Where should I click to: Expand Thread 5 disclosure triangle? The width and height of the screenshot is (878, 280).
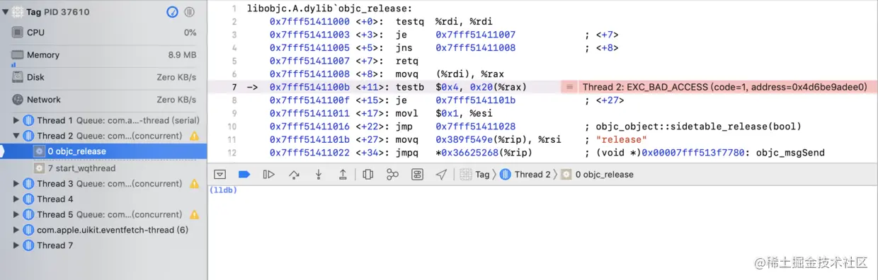[16, 215]
